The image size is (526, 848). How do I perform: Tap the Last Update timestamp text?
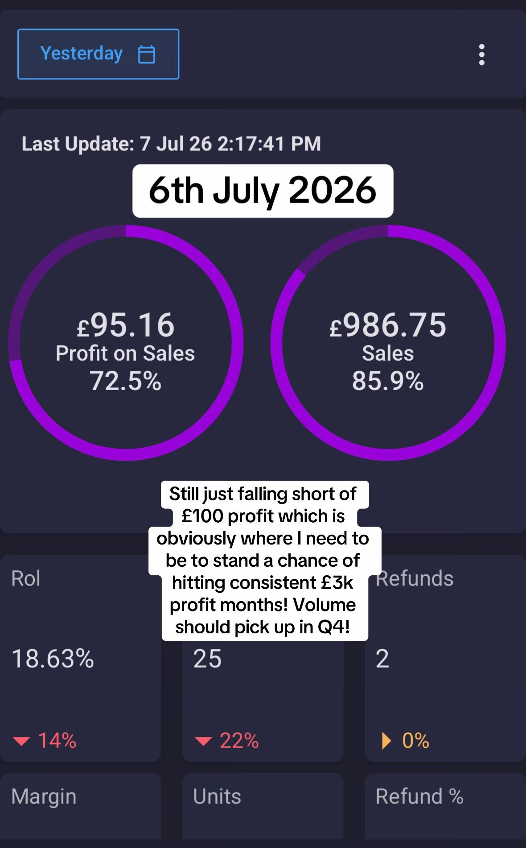171,144
